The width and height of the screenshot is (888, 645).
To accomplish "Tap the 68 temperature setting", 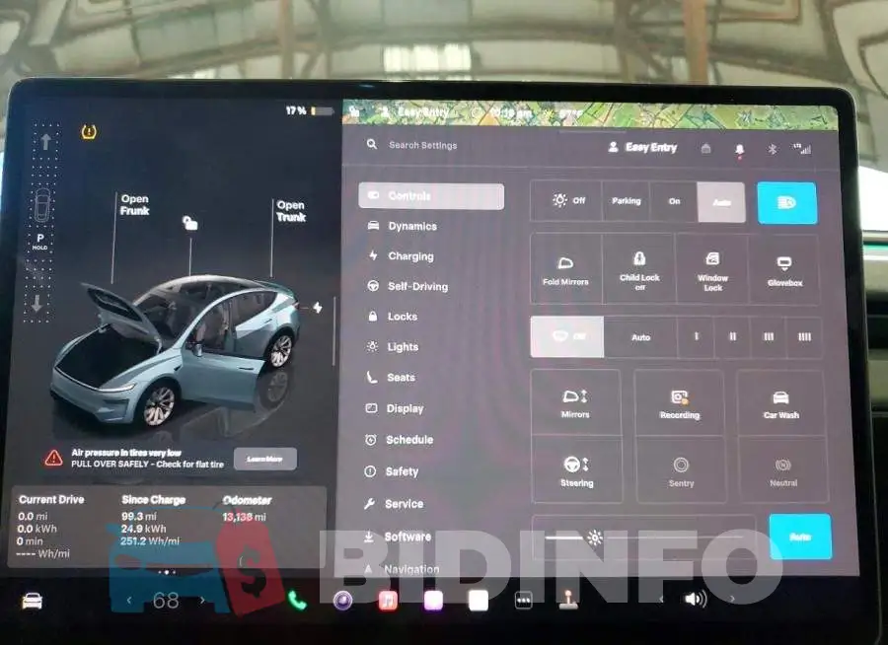I will (166, 601).
